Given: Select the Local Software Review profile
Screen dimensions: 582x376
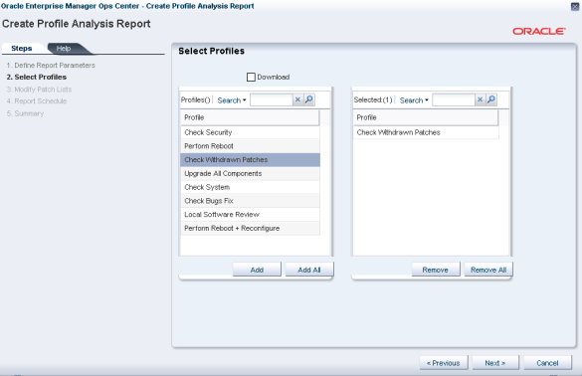Looking at the screenshot, I should tap(250, 215).
